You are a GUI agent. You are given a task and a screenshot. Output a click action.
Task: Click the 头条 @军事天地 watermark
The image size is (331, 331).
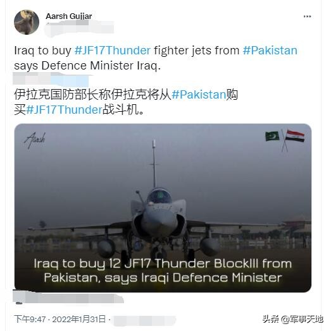pyautogui.click(x=293, y=319)
